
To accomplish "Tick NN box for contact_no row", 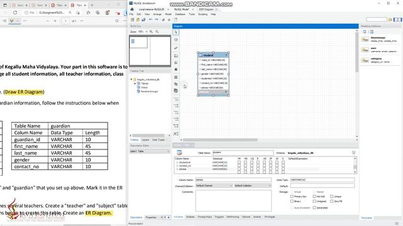I will (x=246, y=166).
